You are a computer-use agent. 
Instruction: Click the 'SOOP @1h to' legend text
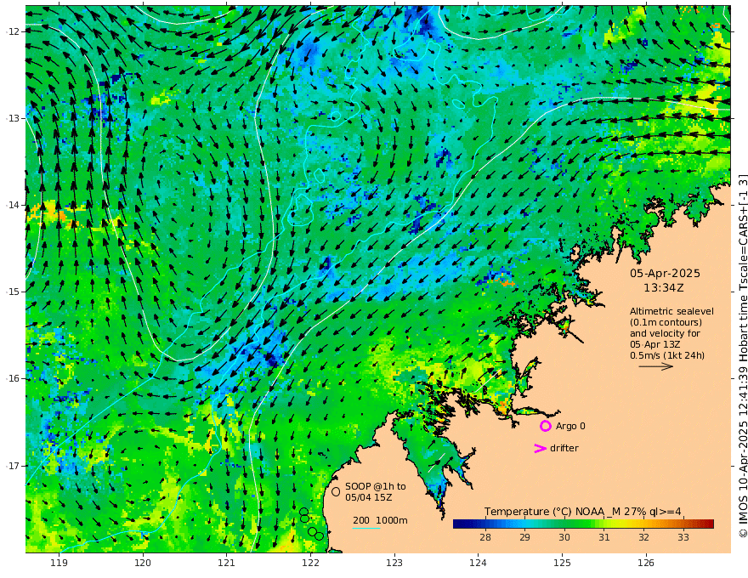coord(376,486)
